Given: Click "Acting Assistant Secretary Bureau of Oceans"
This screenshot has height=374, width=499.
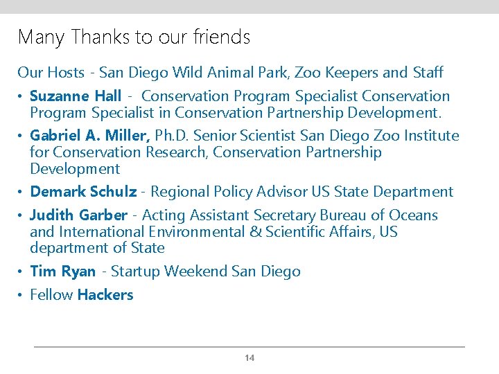Looking at the screenshot, I should pos(290,215).
